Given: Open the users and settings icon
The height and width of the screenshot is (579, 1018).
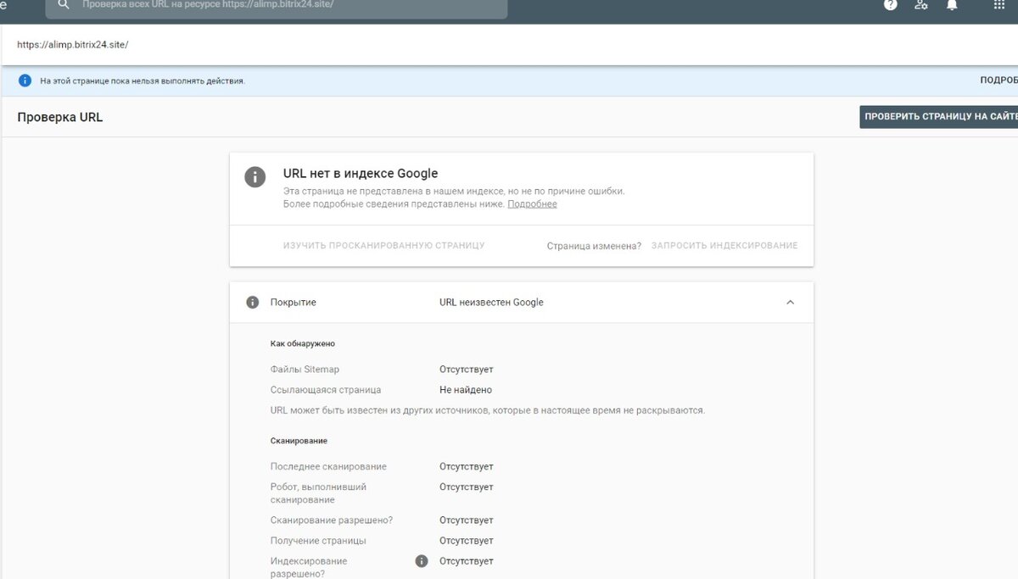Looking at the screenshot, I should (920, 5).
